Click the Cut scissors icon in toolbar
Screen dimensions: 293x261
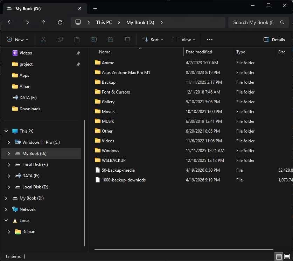pyautogui.click(x=43, y=40)
